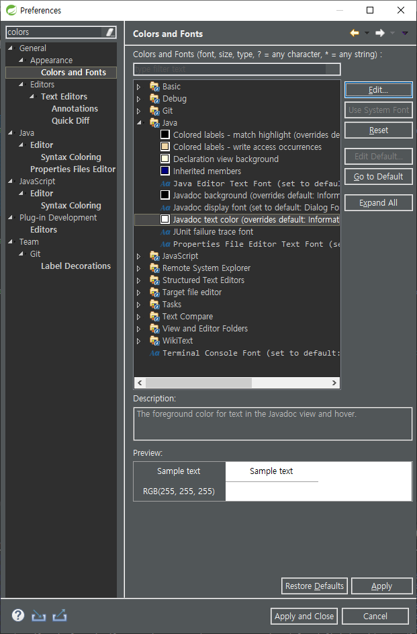Click the Preferences window Spring logo
417x634 pixels.
11,10
